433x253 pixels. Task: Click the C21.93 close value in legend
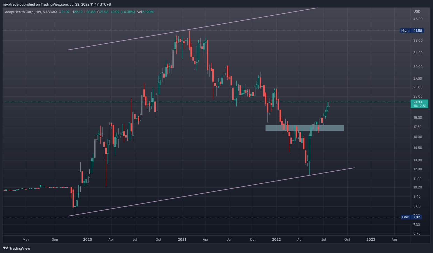pos(103,12)
